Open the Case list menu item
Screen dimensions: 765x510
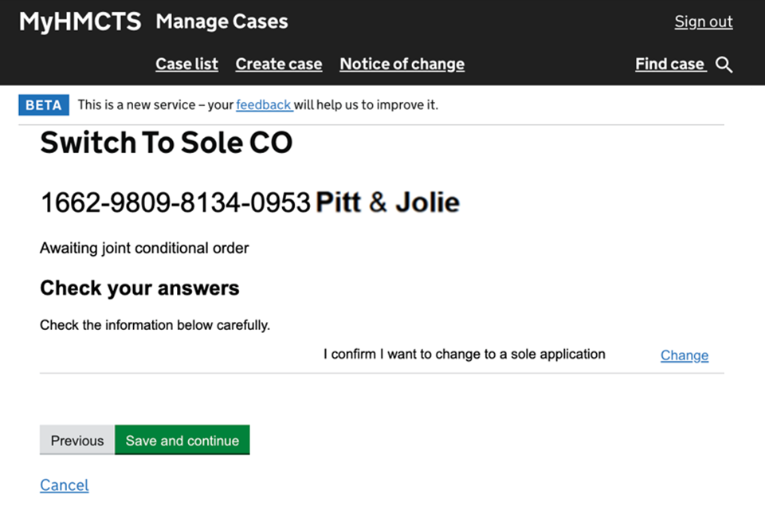coord(186,65)
